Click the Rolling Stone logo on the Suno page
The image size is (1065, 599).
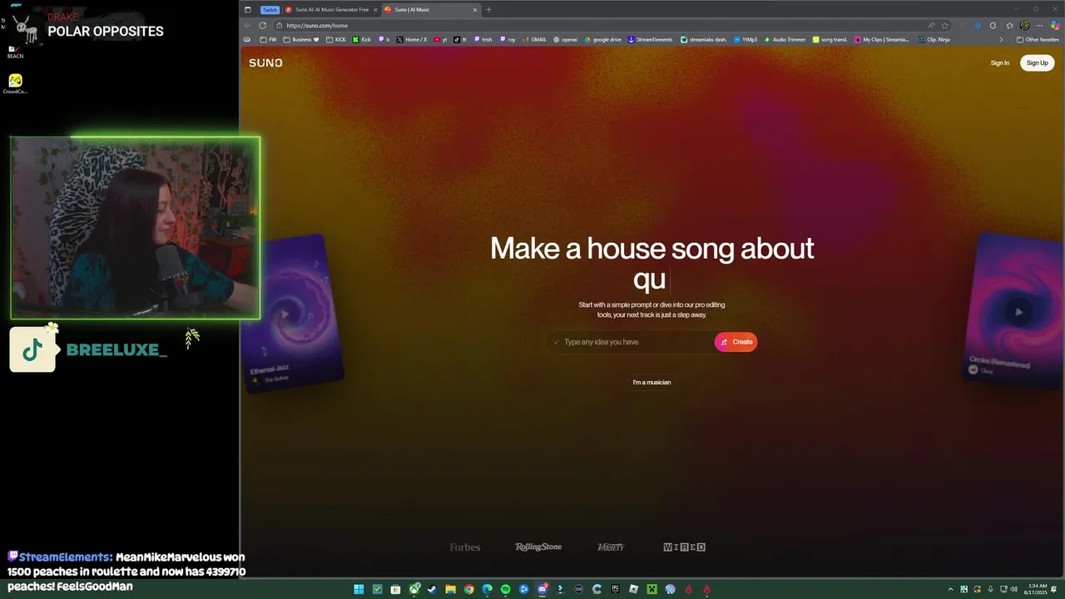click(x=538, y=547)
